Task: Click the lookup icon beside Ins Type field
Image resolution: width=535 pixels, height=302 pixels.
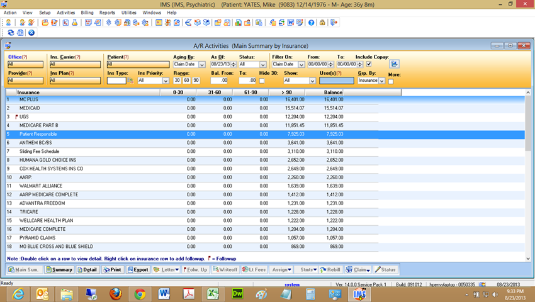Action: pyautogui.click(x=130, y=81)
